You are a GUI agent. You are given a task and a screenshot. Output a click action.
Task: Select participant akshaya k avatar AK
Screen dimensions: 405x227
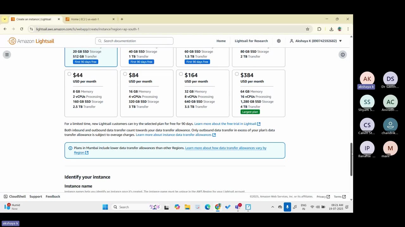coord(367,79)
